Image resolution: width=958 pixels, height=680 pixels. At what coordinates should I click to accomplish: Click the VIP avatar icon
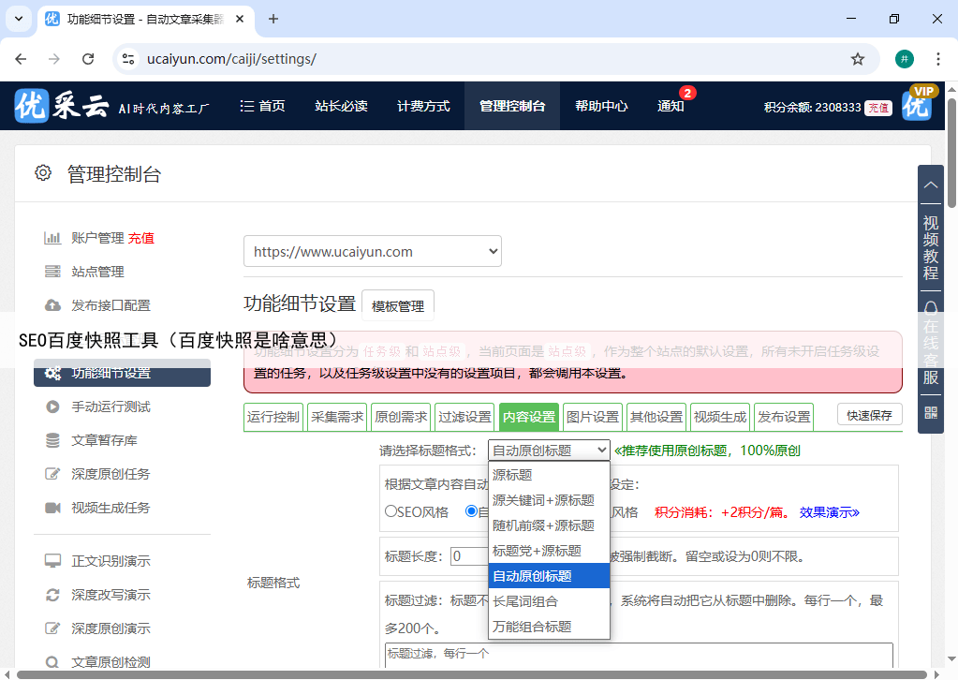pyautogui.click(x=918, y=105)
